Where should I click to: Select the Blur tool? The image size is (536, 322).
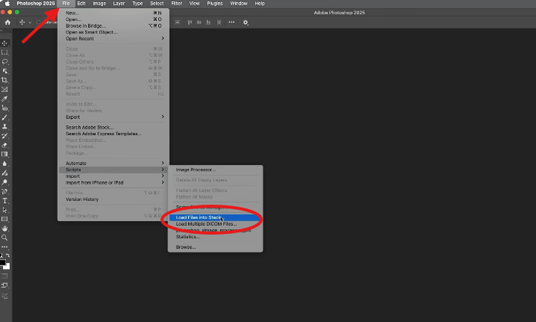(x=5, y=164)
